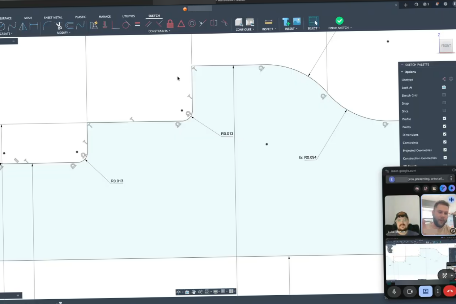Choose the Offset tool icon

click(x=69, y=25)
